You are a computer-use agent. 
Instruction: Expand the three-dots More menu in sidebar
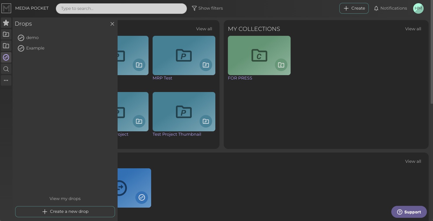tap(6, 80)
